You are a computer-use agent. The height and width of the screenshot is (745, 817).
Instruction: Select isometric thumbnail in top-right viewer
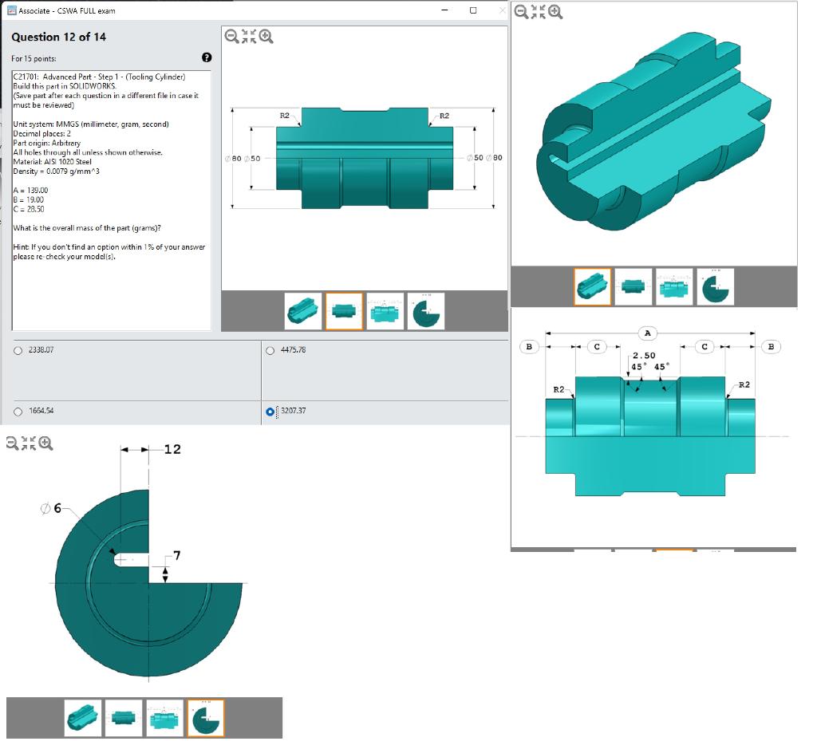coord(593,286)
